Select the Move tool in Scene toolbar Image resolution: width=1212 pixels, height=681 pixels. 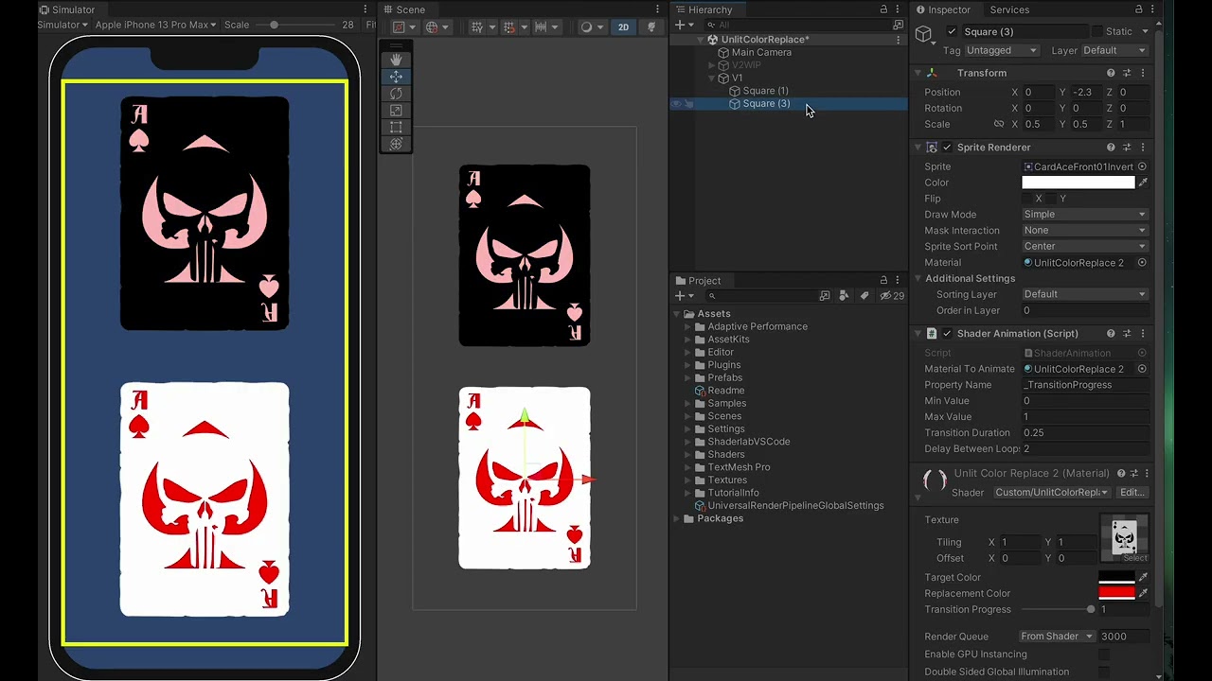[396, 77]
